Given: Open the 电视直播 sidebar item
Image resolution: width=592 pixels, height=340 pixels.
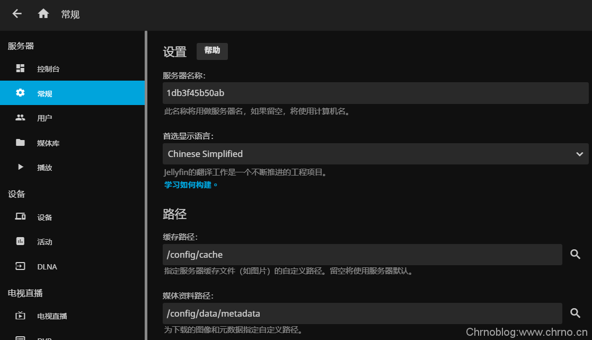Looking at the screenshot, I should click(52, 316).
